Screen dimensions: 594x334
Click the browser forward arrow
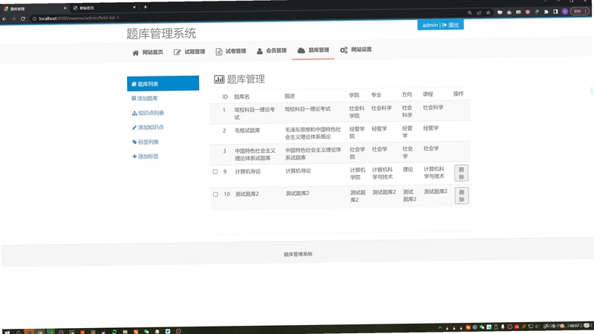click(13, 19)
